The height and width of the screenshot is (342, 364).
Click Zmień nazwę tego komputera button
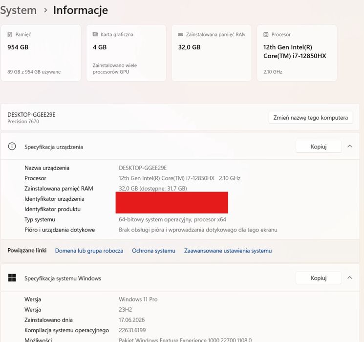tap(311, 118)
